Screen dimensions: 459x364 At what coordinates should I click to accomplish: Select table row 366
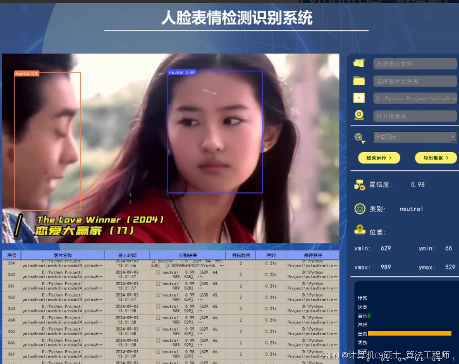click(171, 343)
